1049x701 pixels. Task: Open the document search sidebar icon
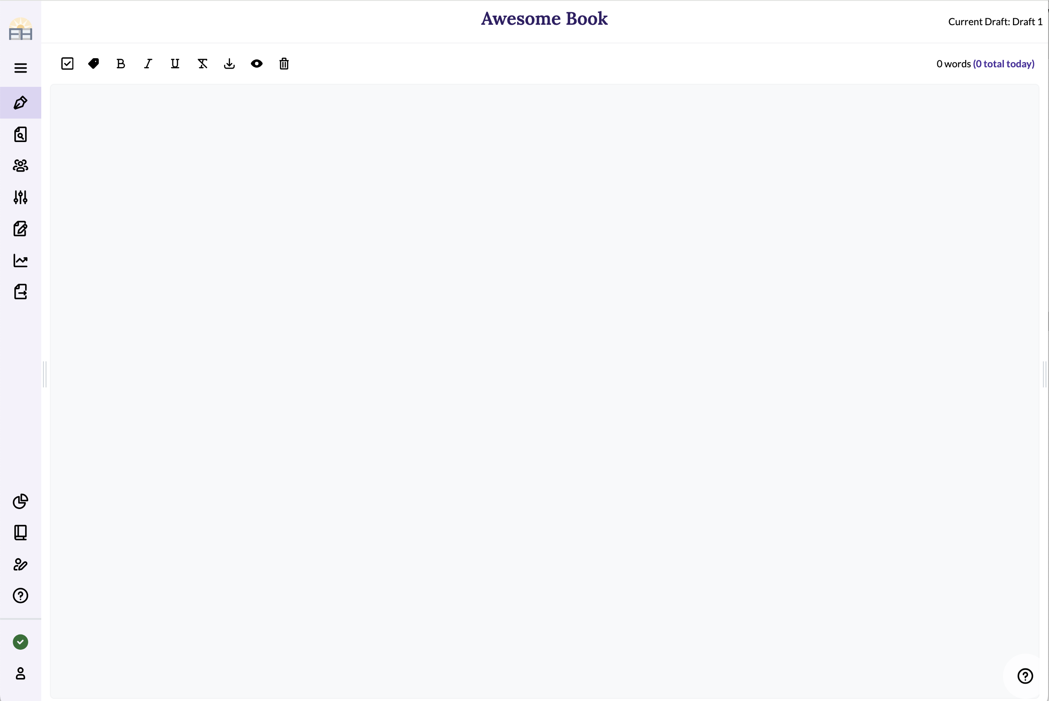tap(20, 135)
